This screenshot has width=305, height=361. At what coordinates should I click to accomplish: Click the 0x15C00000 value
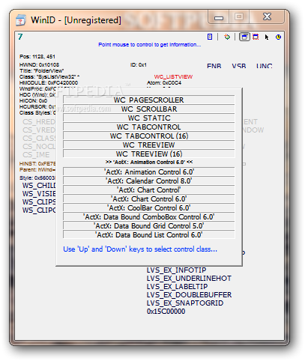coord(166,312)
